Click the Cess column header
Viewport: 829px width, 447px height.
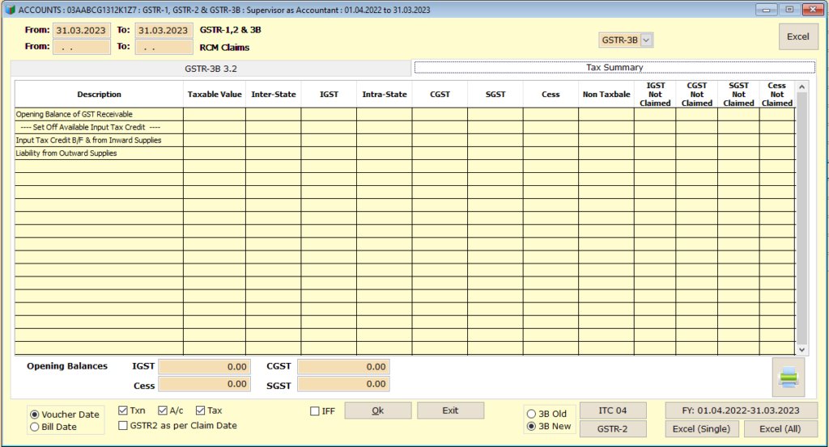coord(551,95)
